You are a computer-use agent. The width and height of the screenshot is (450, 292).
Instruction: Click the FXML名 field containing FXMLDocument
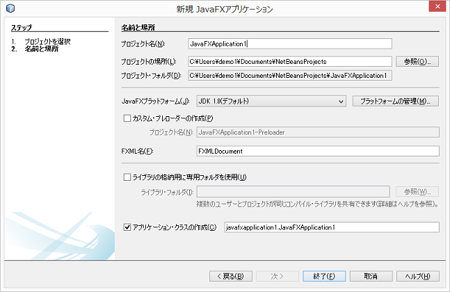318,151
